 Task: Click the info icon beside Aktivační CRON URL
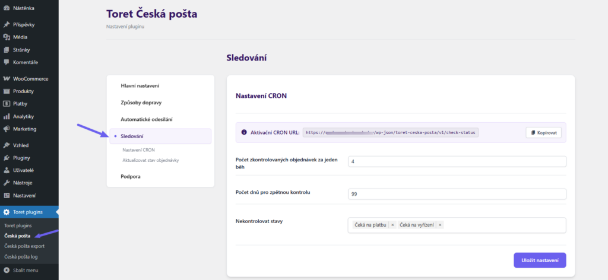coord(244,132)
